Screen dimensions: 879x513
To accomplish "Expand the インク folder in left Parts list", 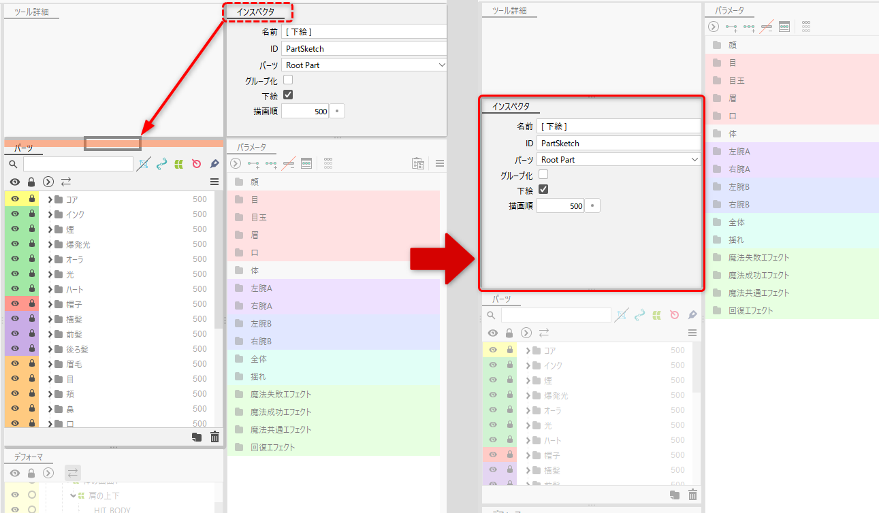I will click(50, 214).
